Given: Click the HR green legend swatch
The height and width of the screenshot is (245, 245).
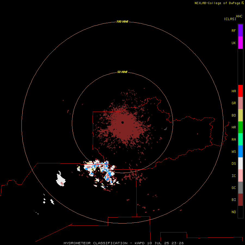Looking at the screenshot, I should [240, 127].
